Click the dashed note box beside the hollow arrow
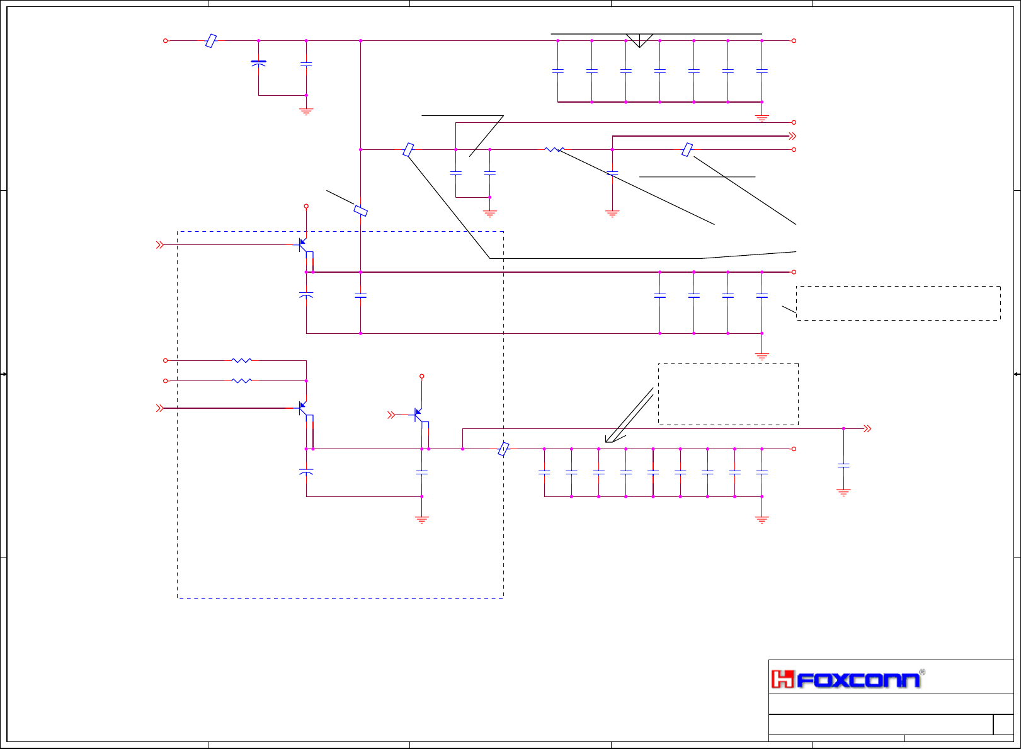This screenshot has width=1021, height=749. pyautogui.click(x=728, y=394)
